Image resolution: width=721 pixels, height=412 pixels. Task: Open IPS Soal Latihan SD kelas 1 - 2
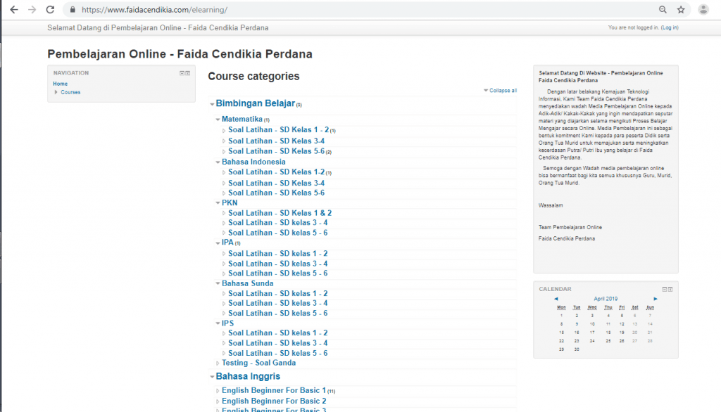click(x=277, y=333)
